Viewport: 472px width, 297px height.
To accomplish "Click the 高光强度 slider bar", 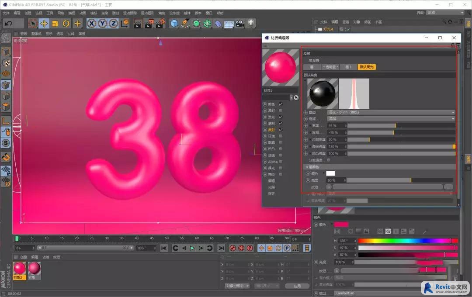I will tap(401, 147).
